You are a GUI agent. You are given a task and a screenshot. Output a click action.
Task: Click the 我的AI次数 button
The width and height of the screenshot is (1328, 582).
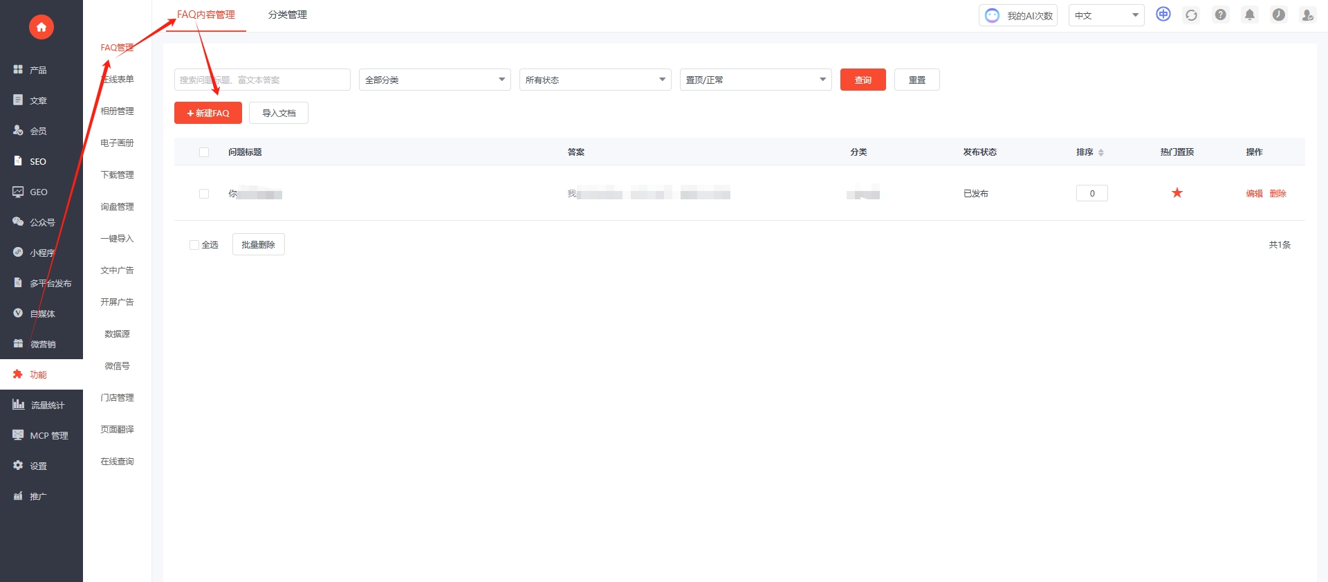point(1018,15)
